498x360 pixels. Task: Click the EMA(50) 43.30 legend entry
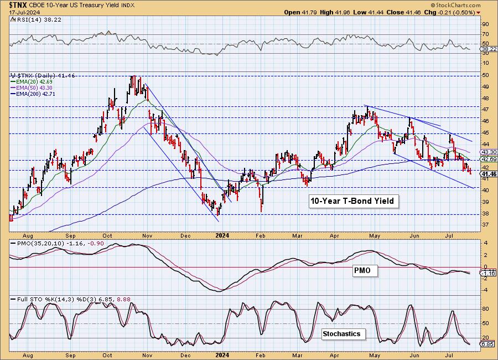(32, 88)
